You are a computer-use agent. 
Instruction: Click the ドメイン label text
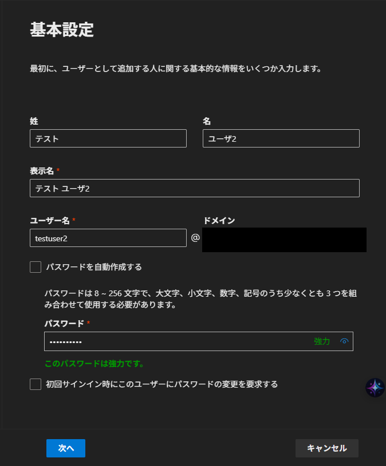pos(219,221)
